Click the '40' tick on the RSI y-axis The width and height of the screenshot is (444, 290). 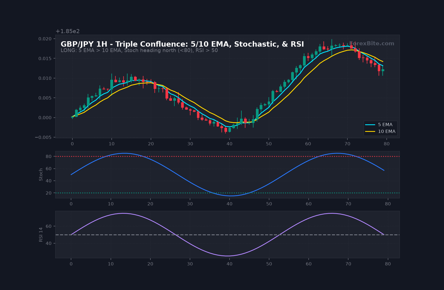coord(48,243)
